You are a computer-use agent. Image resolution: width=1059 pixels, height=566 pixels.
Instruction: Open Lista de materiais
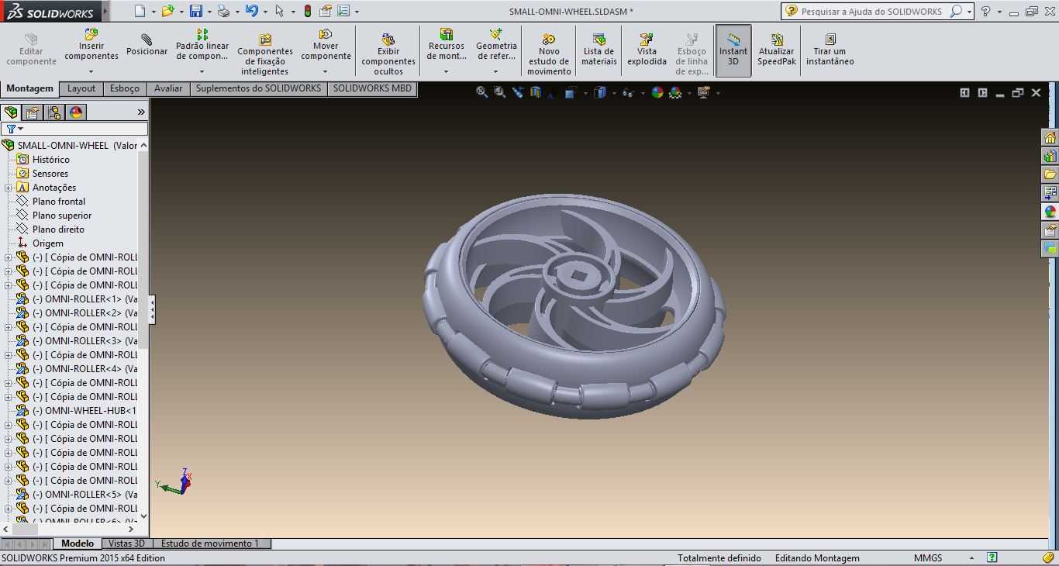[598, 50]
